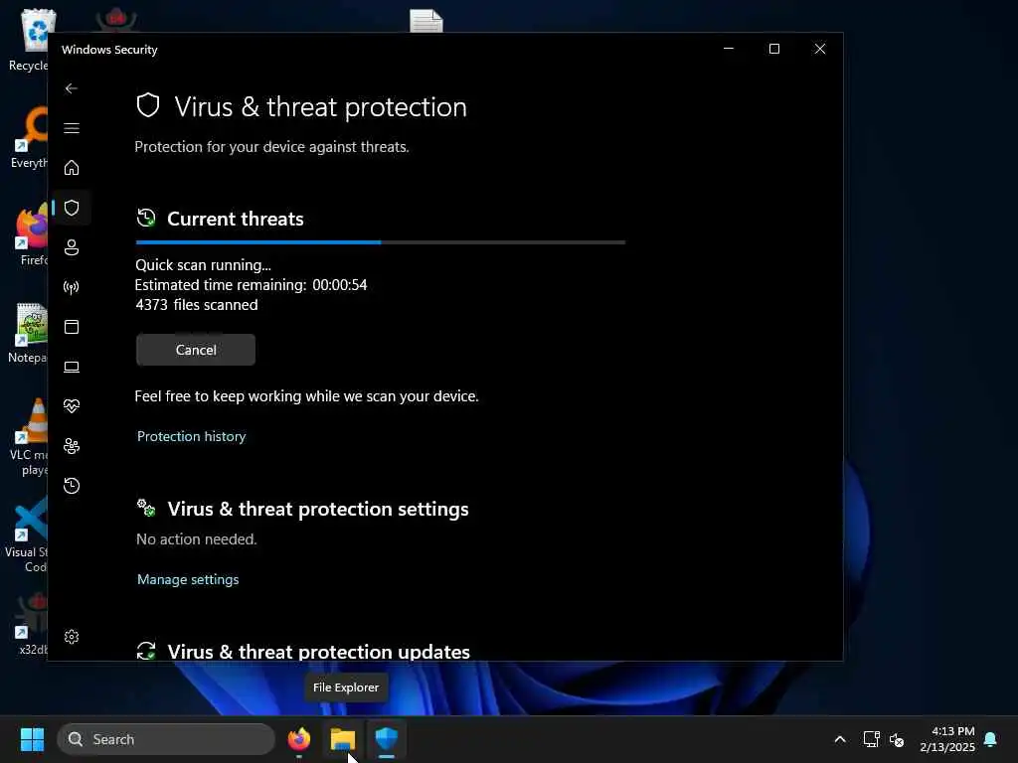Open Windows Security settings gear
The width and height of the screenshot is (1018, 763).
(72, 637)
